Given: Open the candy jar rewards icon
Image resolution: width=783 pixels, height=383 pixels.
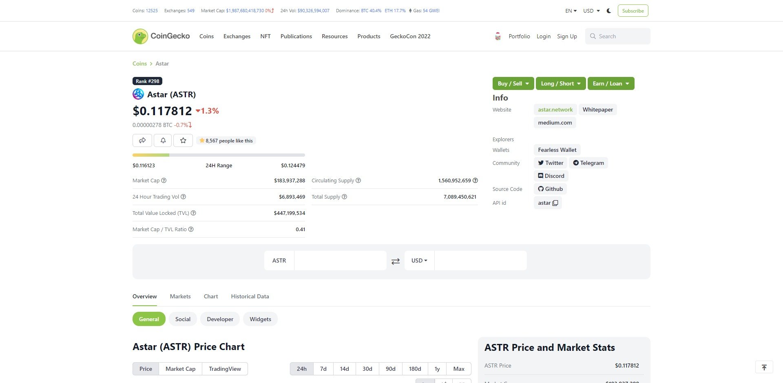Looking at the screenshot, I should (498, 36).
